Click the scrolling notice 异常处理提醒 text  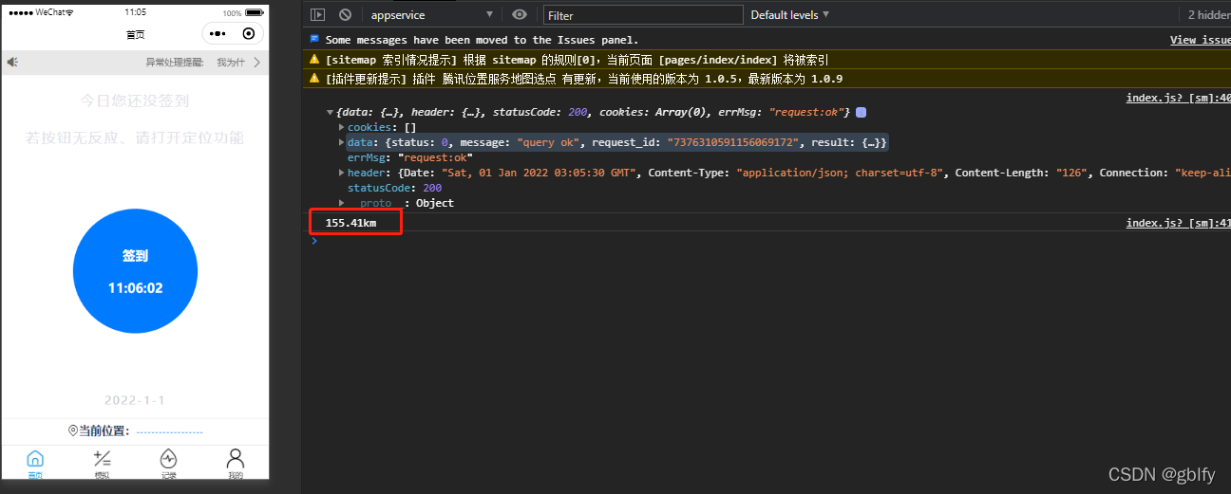(175, 63)
